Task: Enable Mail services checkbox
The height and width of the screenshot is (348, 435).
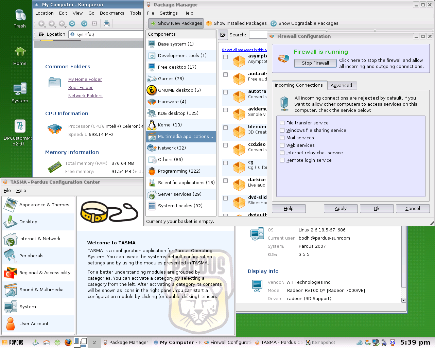Action: [x=282, y=138]
